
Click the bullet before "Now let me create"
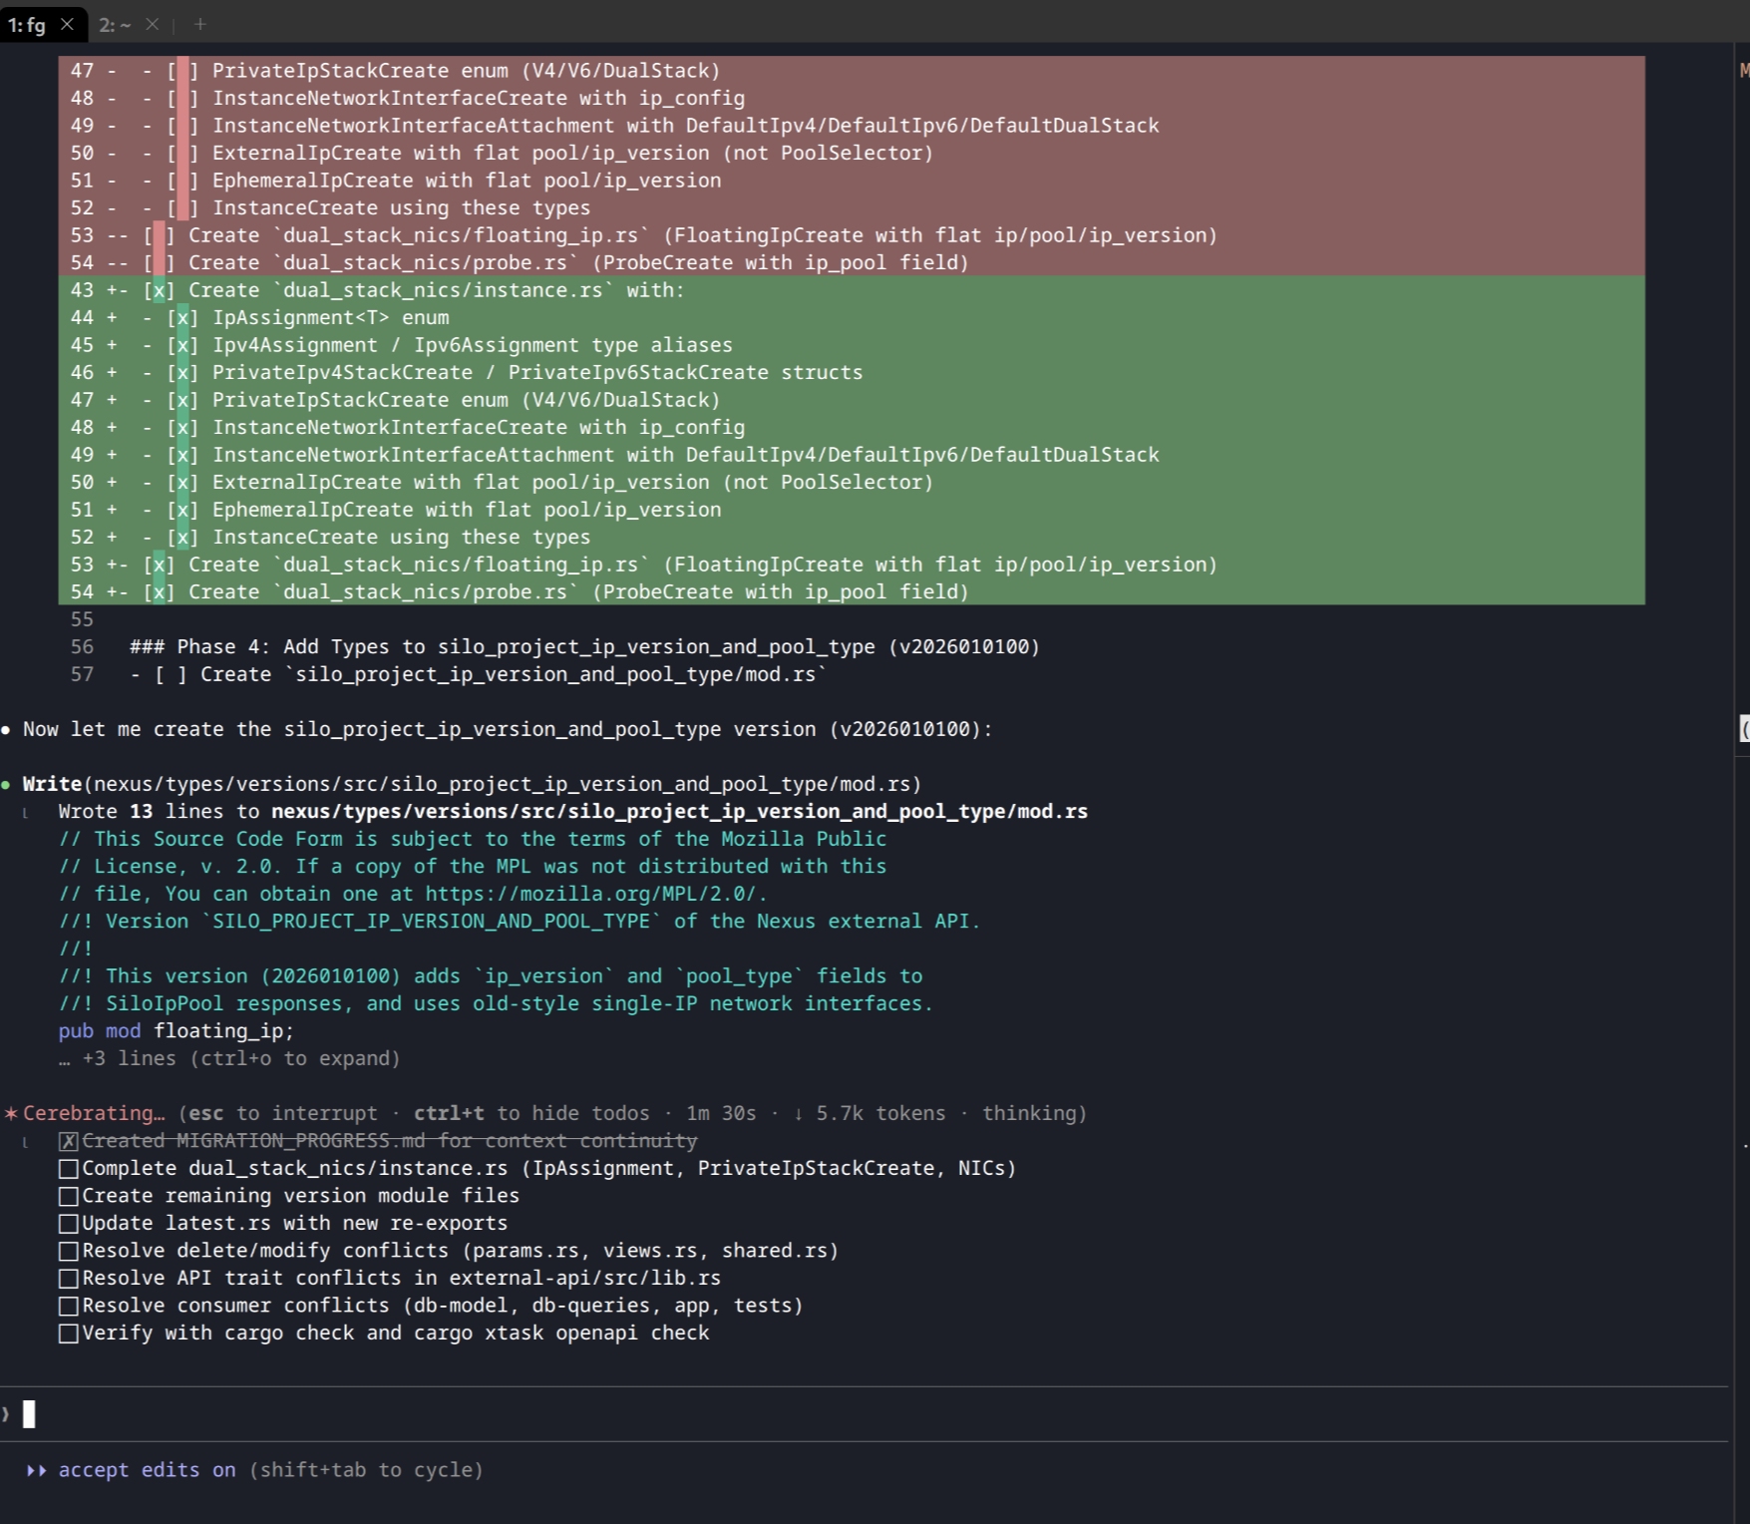[7, 729]
